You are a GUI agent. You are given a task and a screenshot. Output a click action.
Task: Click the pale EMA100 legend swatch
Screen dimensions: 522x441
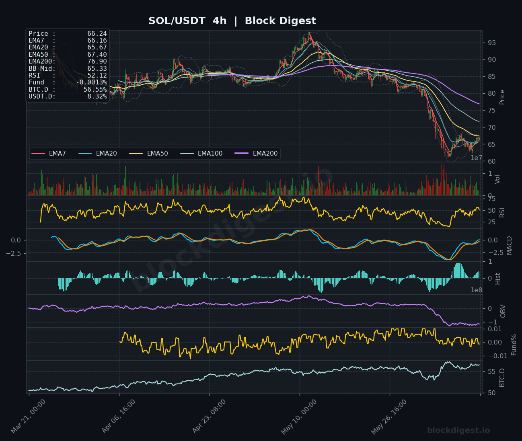[x=187, y=154]
